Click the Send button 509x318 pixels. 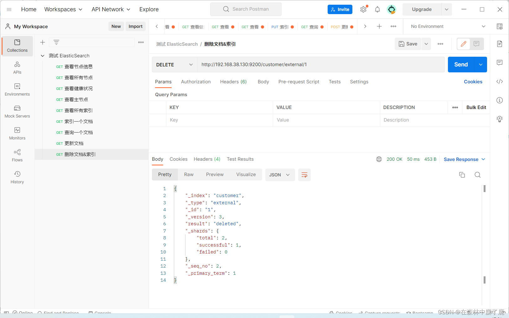tap(461, 65)
